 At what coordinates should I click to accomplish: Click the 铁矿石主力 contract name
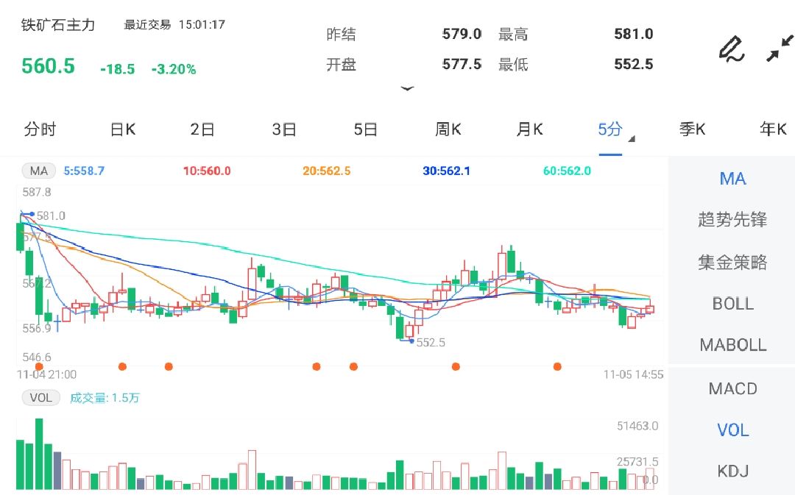[58, 25]
